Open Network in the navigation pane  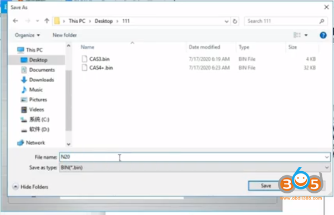point(36,142)
